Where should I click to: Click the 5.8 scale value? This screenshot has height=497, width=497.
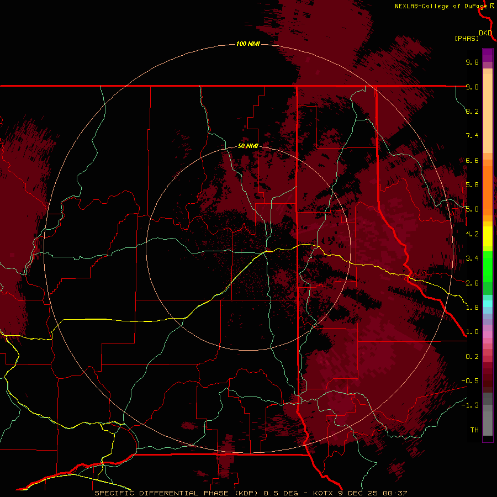pyautogui.click(x=472, y=185)
